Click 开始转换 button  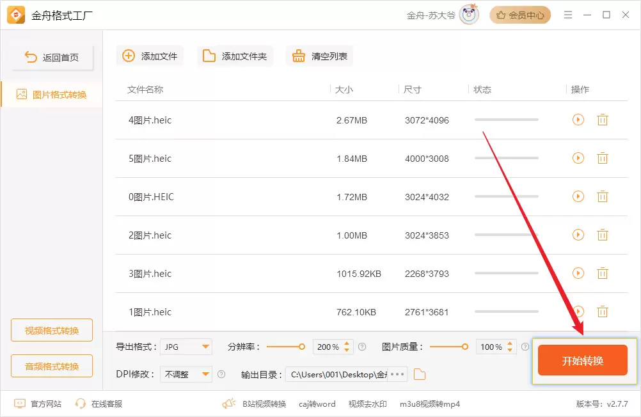(583, 360)
